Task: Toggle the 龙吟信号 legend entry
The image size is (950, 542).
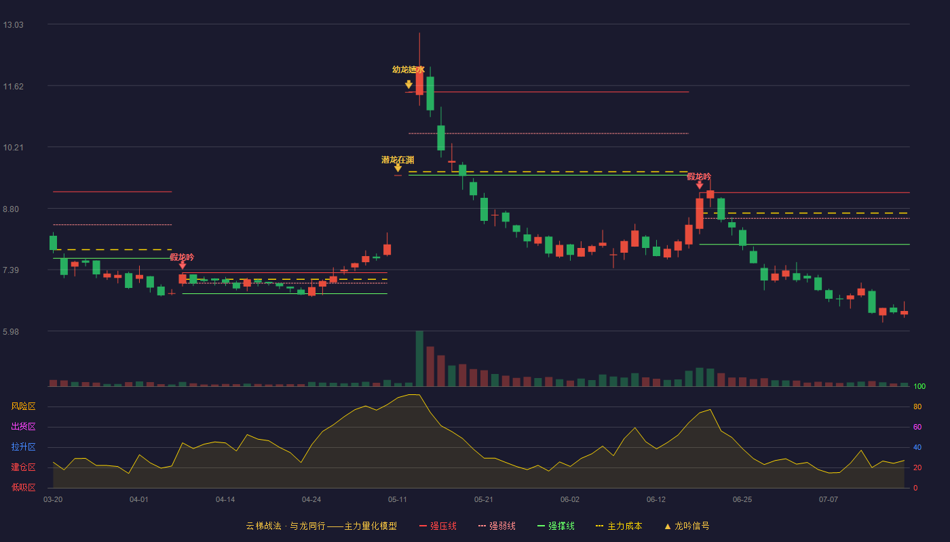Action: 687,526
